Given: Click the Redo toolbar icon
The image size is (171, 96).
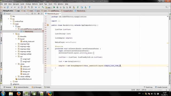Looking at the screenshot, I should tap(15, 7).
